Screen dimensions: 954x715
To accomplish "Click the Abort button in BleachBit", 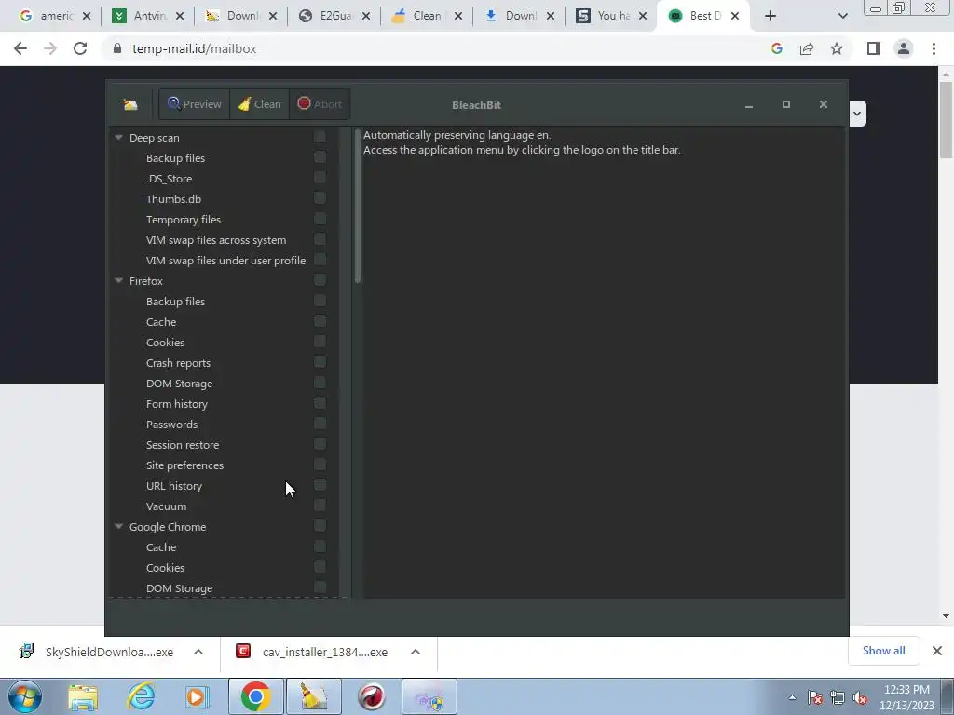I will [320, 104].
